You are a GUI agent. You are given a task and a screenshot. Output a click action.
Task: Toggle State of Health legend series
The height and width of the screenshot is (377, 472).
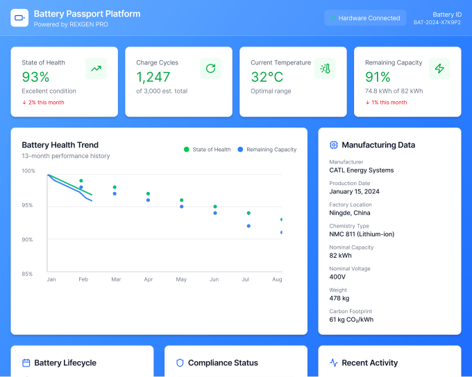pos(207,150)
